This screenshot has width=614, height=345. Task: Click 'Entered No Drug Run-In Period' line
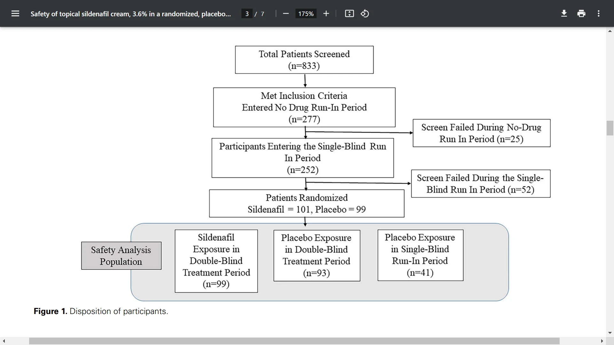[x=304, y=108]
